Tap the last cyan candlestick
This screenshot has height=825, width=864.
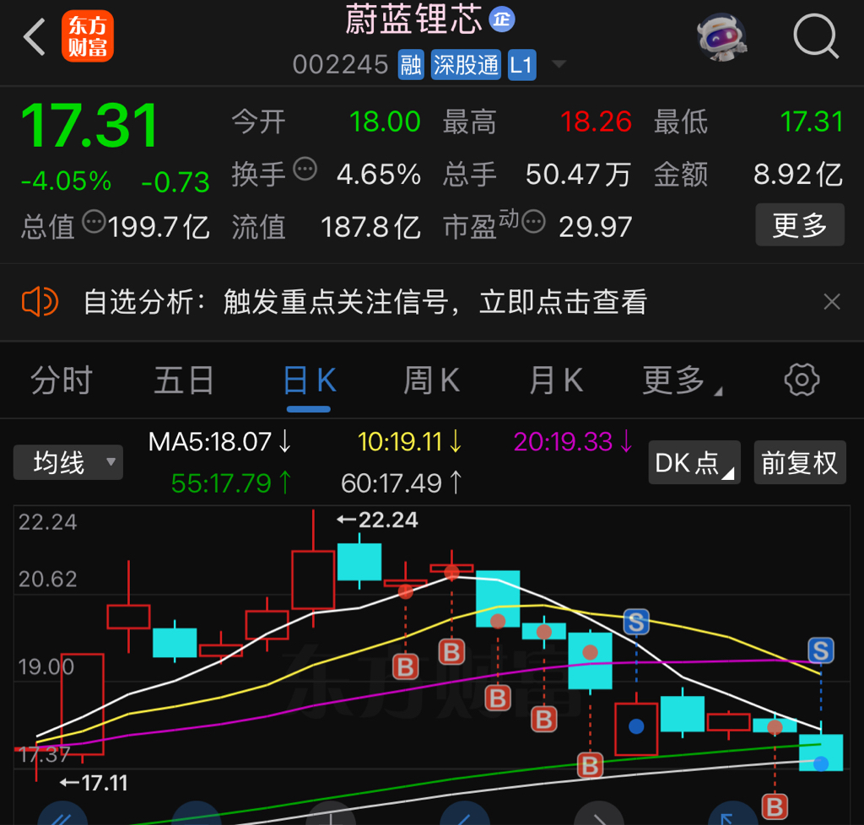[x=821, y=752]
